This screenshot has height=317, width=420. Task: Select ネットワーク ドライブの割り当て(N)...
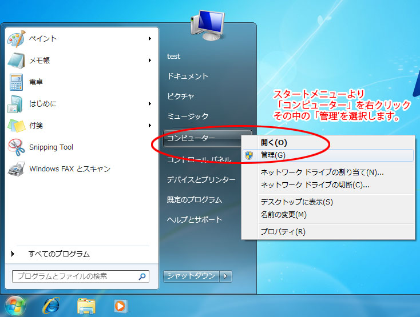328,172
